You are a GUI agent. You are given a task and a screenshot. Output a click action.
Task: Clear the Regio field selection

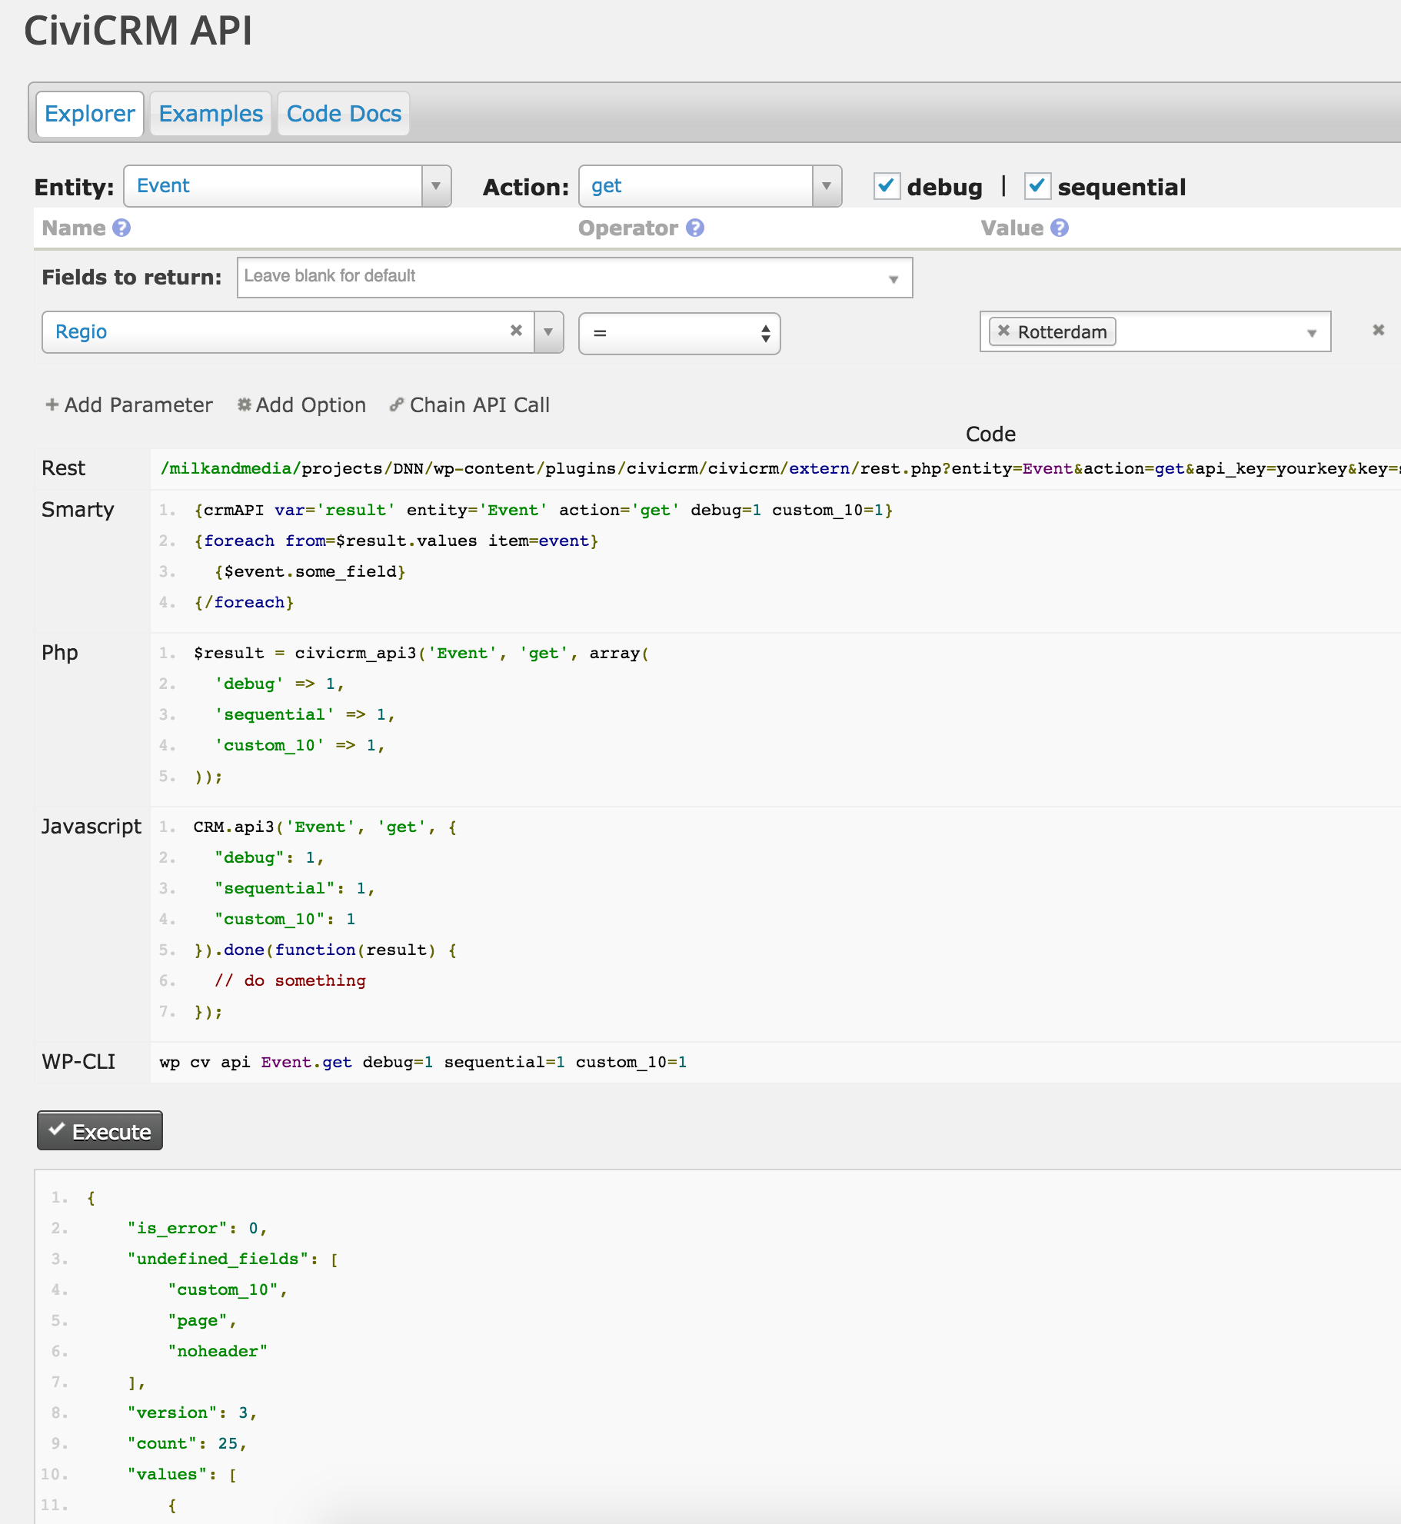pos(516,330)
